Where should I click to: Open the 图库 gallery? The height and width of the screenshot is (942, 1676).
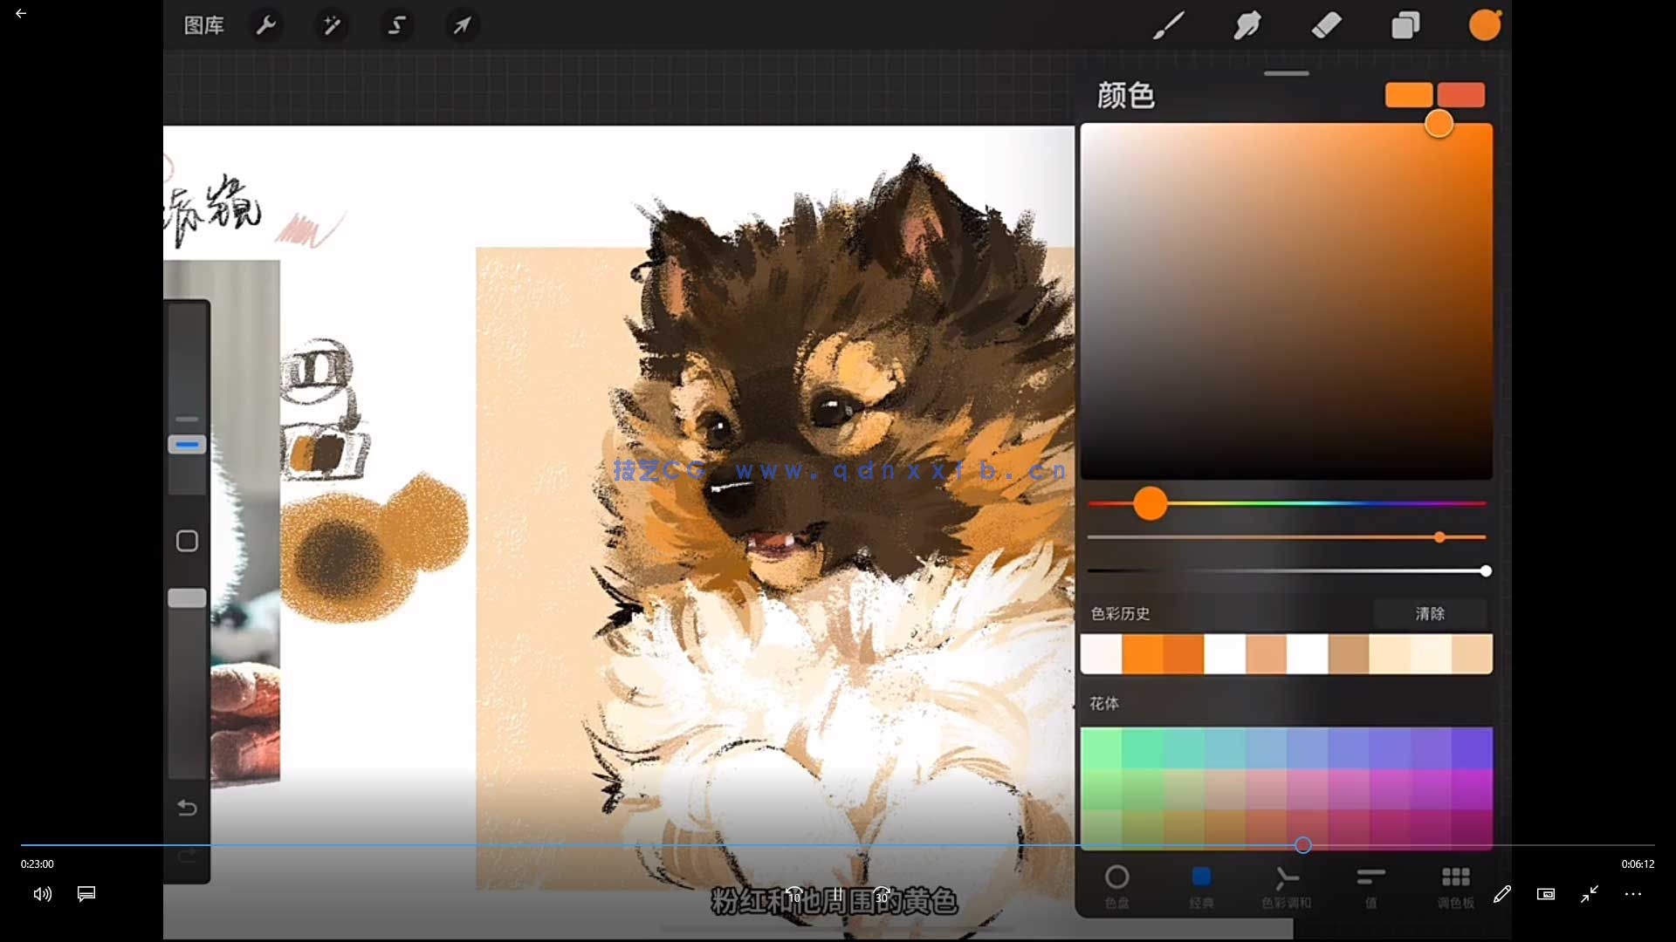click(203, 25)
